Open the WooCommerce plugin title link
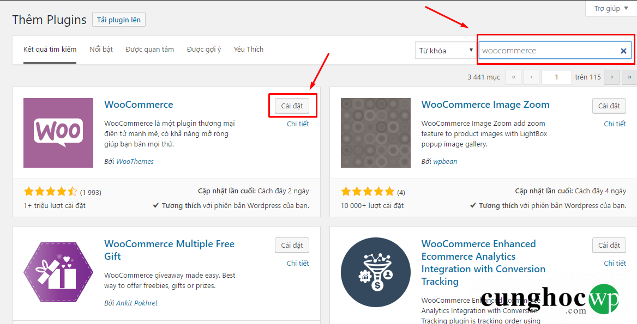The image size is (637, 324). (x=139, y=105)
